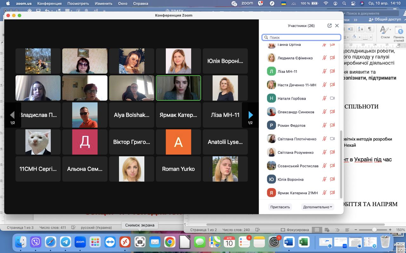Toggle paragraph marks in Word ribbon
The image size is (406, 253).
(370, 29)
